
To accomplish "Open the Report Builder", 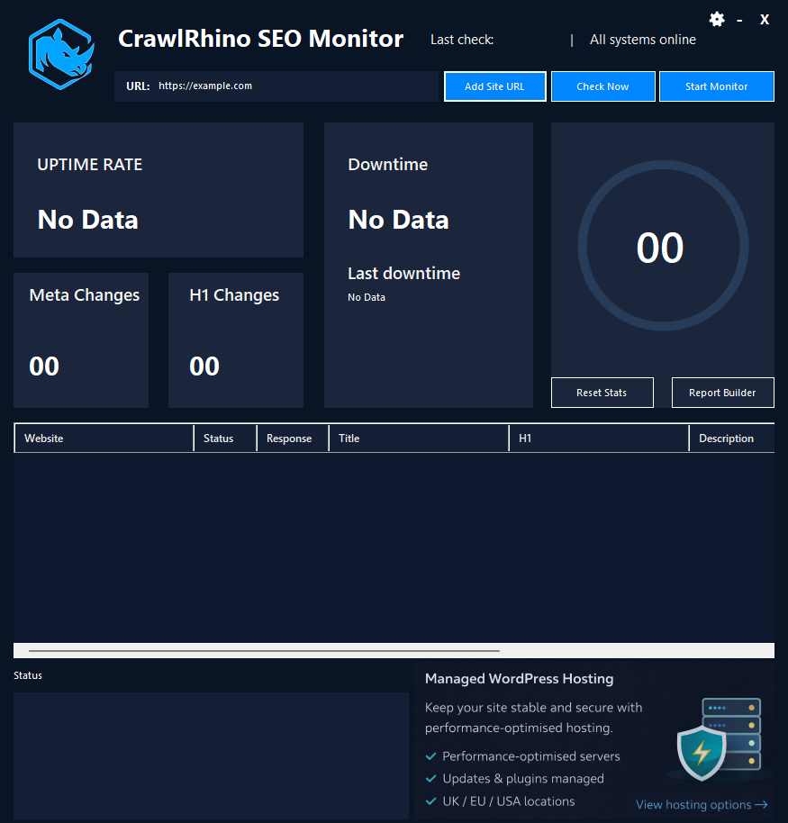I will pos(722,392).
